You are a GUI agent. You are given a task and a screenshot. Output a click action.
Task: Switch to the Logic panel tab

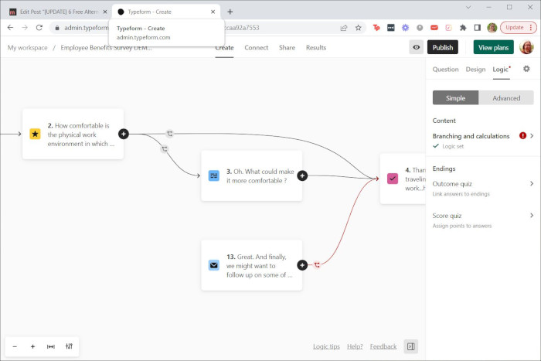pyautogui.click(x=501, y=70)
